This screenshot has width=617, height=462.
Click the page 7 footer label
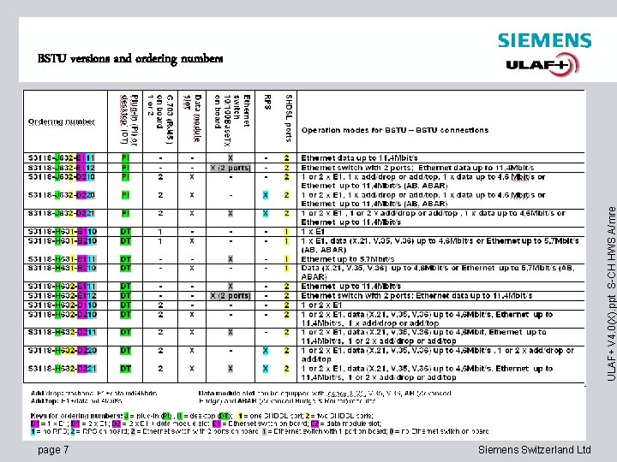[x=53, y=449]
